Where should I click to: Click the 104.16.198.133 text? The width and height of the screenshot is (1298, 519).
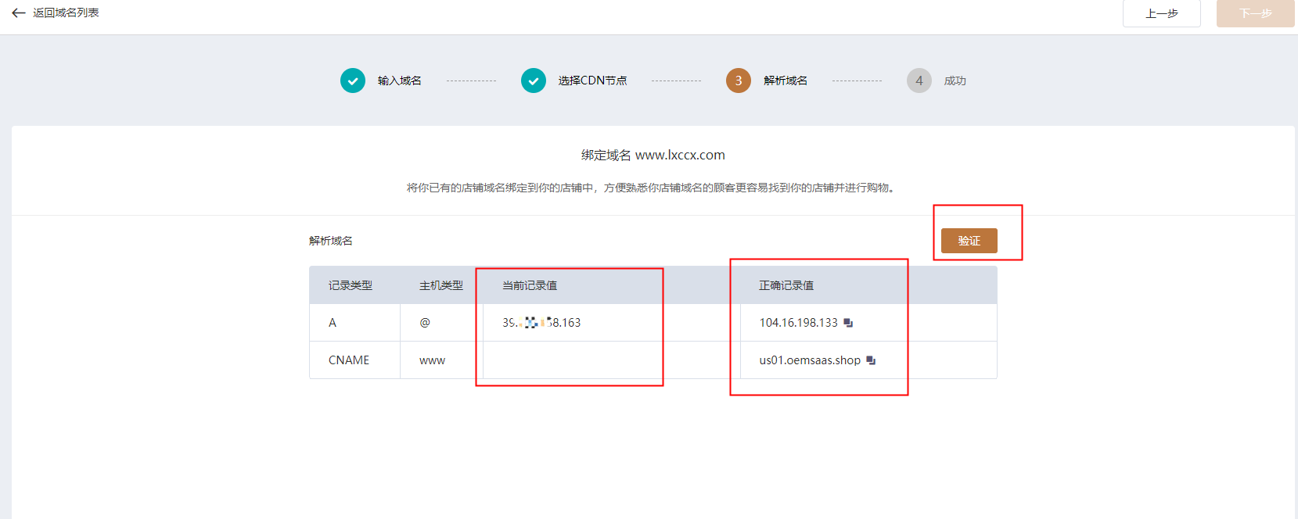(x=798, y=323)
